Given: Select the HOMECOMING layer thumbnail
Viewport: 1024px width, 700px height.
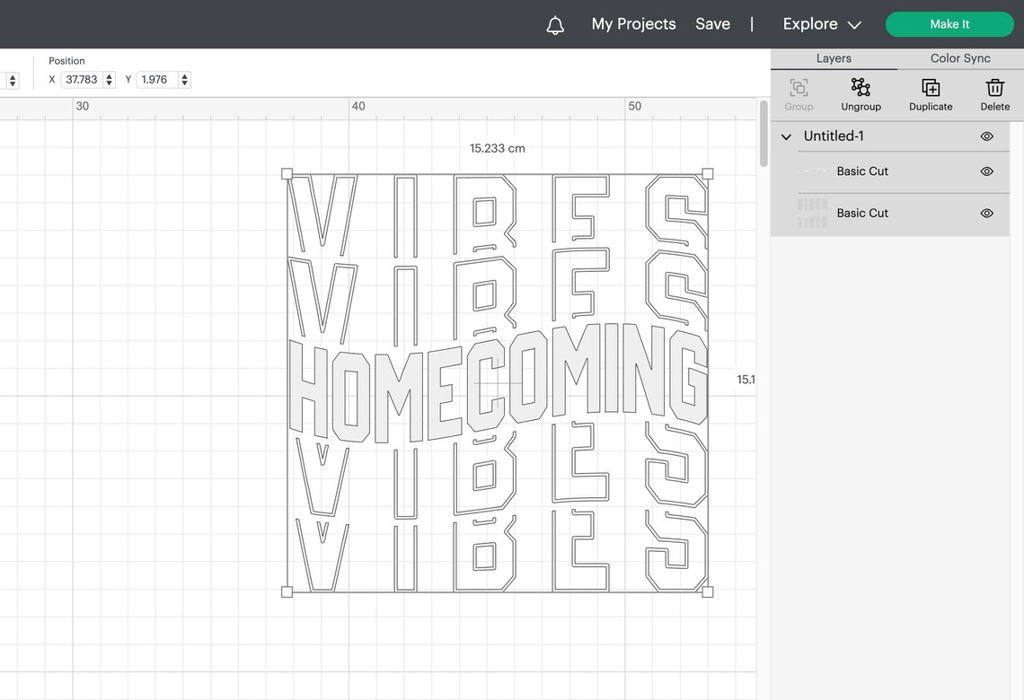Looking at the screenshot, I should click(813, 171).
